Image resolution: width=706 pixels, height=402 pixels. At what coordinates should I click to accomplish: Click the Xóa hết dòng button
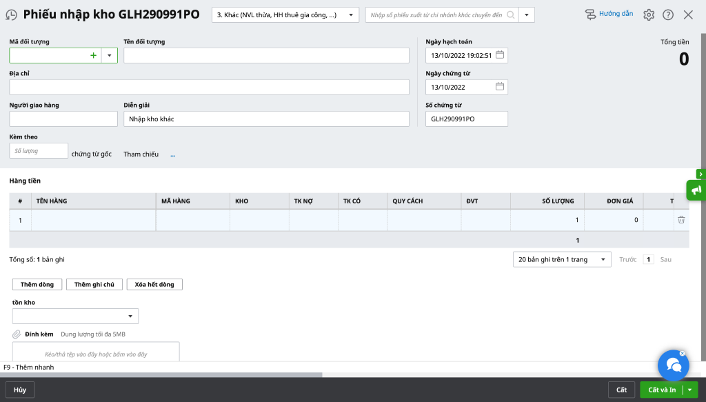[154, 285]
